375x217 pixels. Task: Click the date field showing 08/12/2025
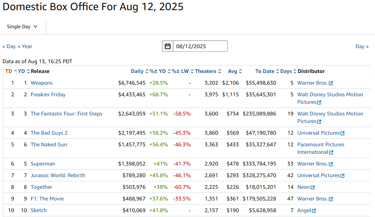coord(200,46)
